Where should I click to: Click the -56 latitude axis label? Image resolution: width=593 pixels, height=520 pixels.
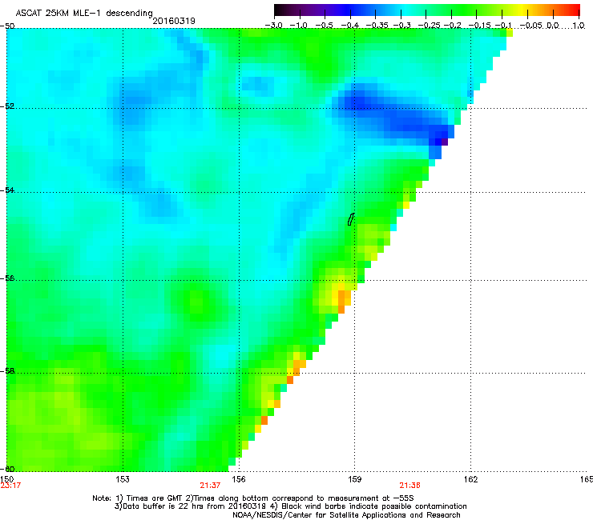tap(7, 278)
